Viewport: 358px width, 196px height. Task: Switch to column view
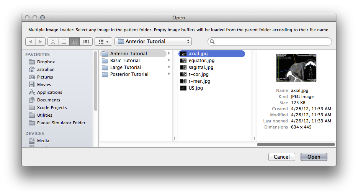coord(74,42)
